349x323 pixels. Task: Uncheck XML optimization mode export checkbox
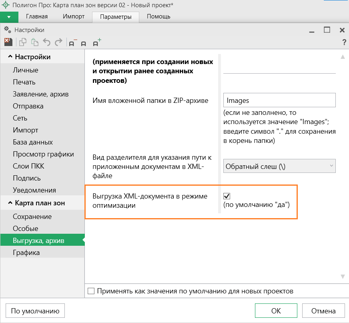coord(227,196)
